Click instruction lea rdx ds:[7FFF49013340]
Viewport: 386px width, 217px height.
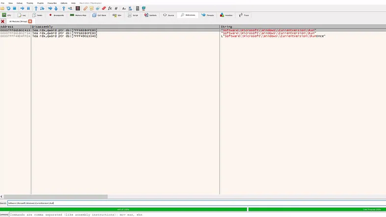(65, 36)
